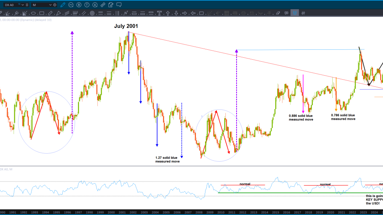The height and width of the screenshot is (215, 383).
Task: Click the 2022 year on time axis
Action: 352,212
